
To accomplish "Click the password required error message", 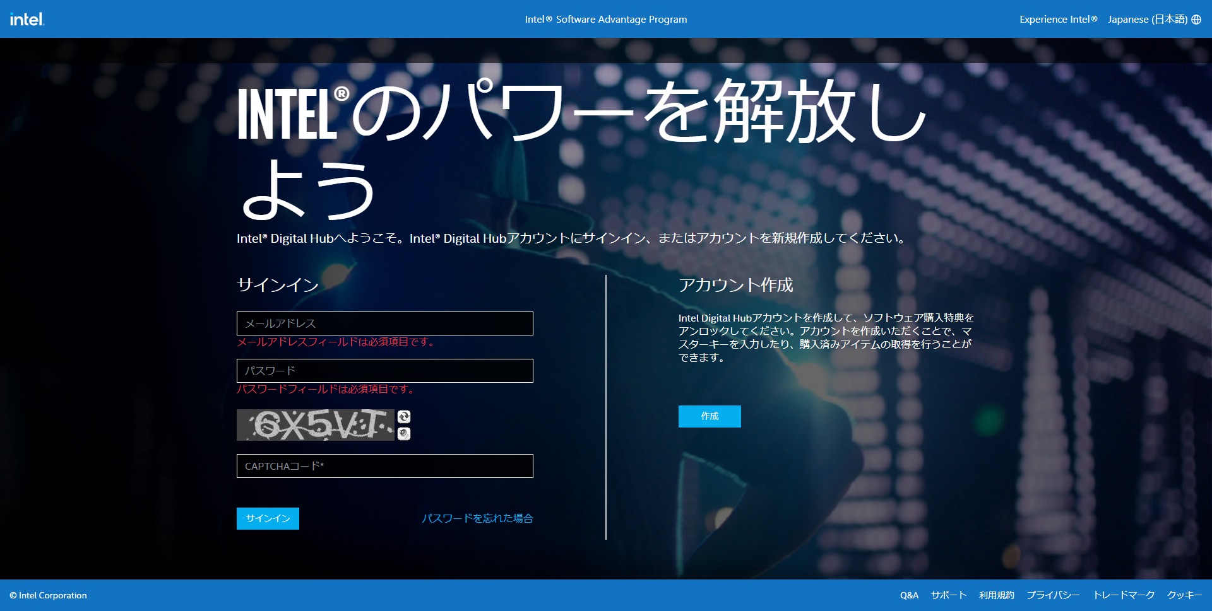I will pos(326,389).
